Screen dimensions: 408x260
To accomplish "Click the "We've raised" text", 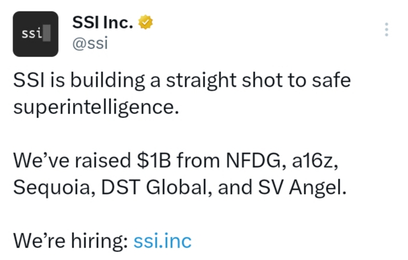I will (x=71, y=161).
